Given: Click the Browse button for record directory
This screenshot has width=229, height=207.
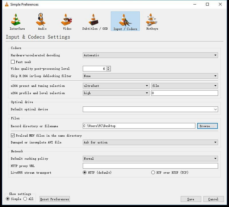Looking at the screenshot, I should click(x=207, y=126).
